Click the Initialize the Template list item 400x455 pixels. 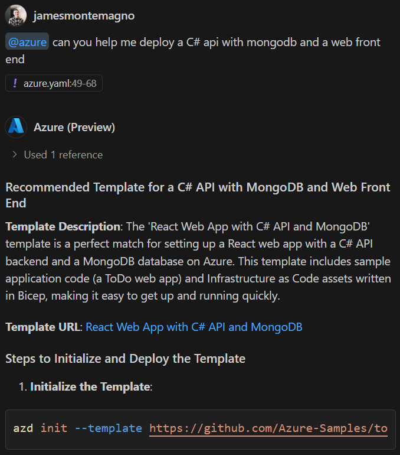(91, 387)
